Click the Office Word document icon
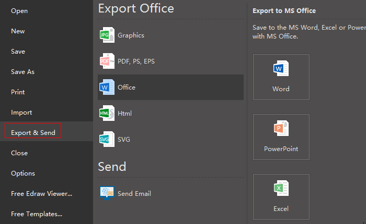366x224 pixels. [107, 87]
